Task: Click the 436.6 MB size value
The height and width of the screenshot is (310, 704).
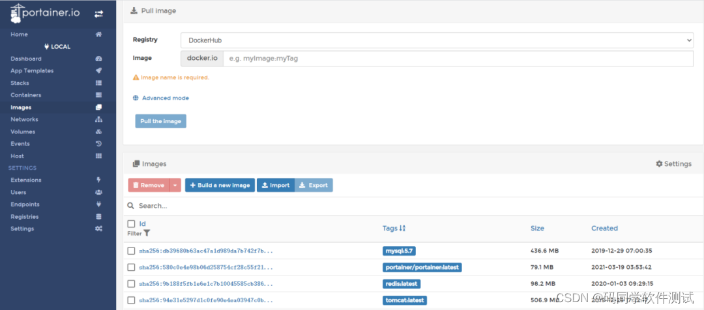Action: 544,251
